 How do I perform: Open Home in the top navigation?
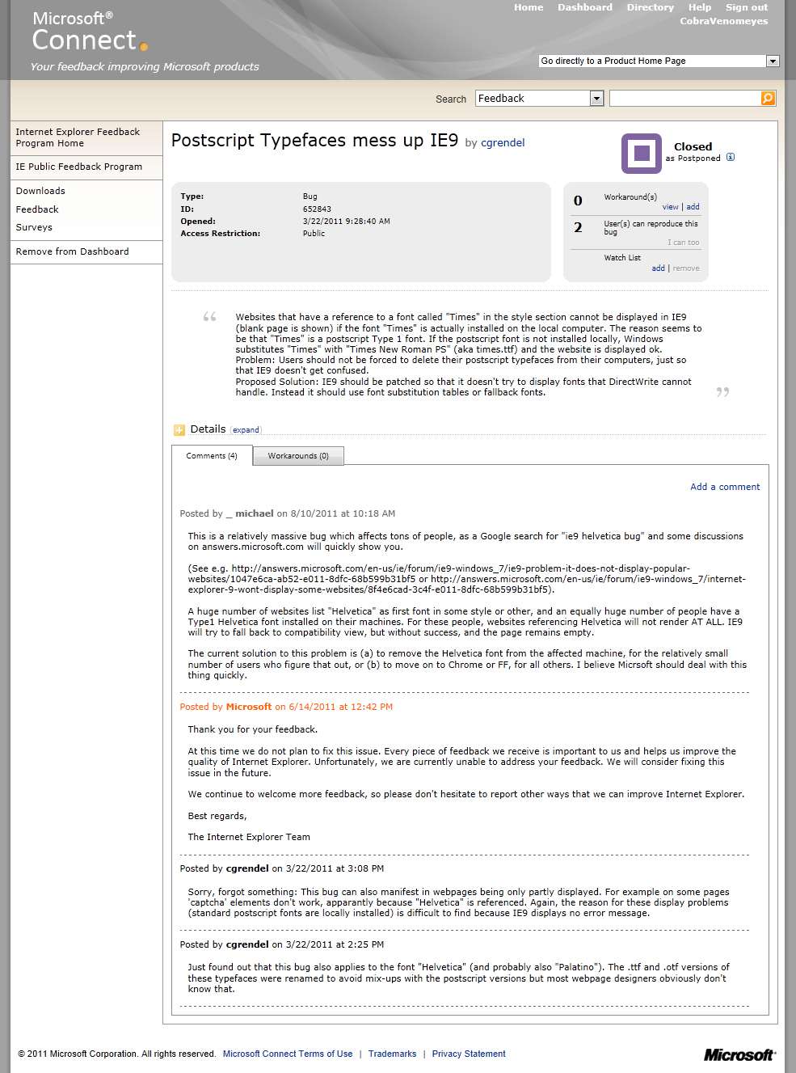coord(529,7)
